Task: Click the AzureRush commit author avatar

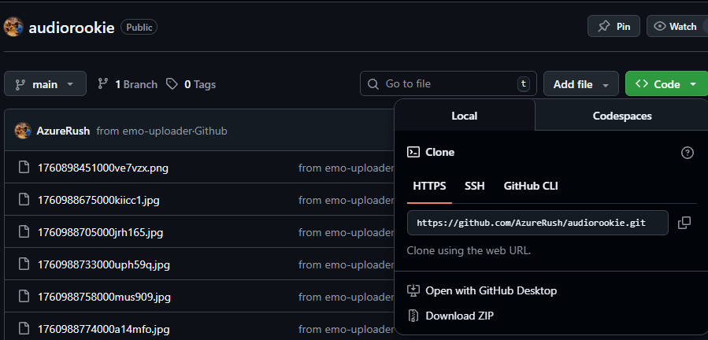Action: [x=23, y=131]
